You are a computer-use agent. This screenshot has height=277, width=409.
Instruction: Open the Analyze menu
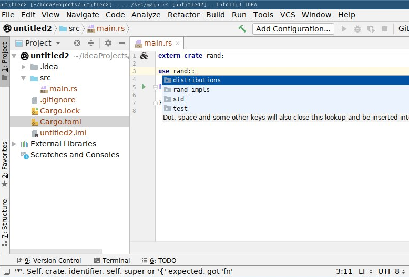coord(146,15)
